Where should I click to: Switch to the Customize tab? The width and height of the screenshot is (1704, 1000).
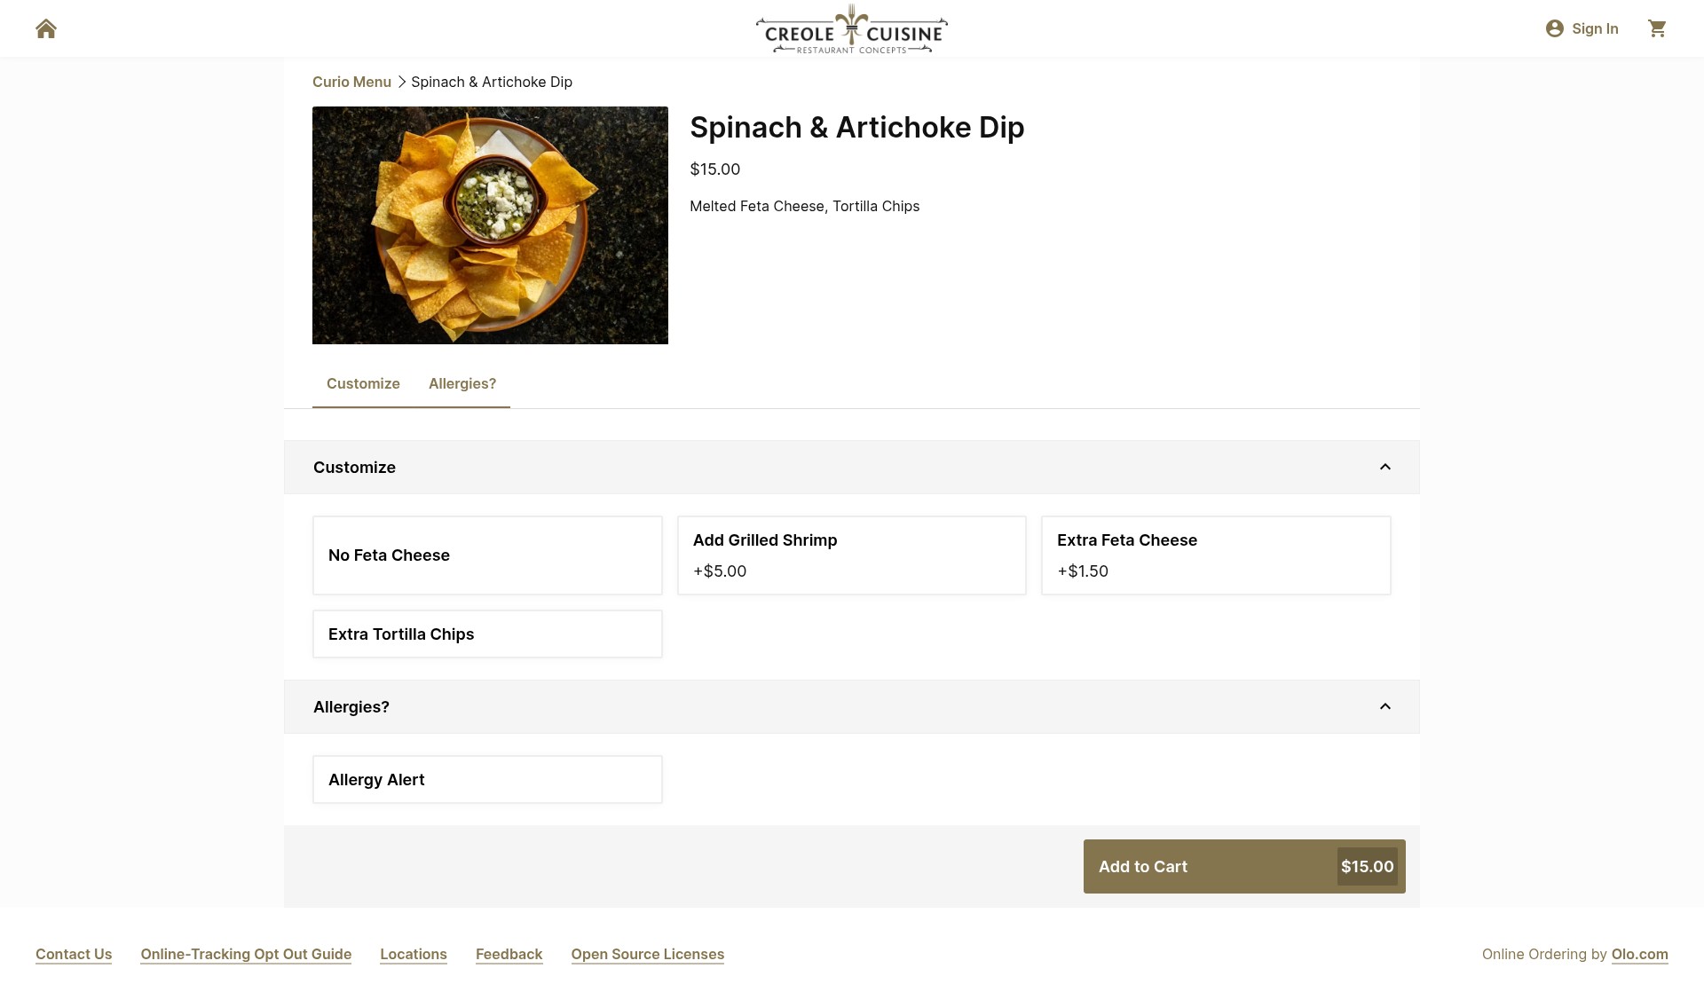363,383
